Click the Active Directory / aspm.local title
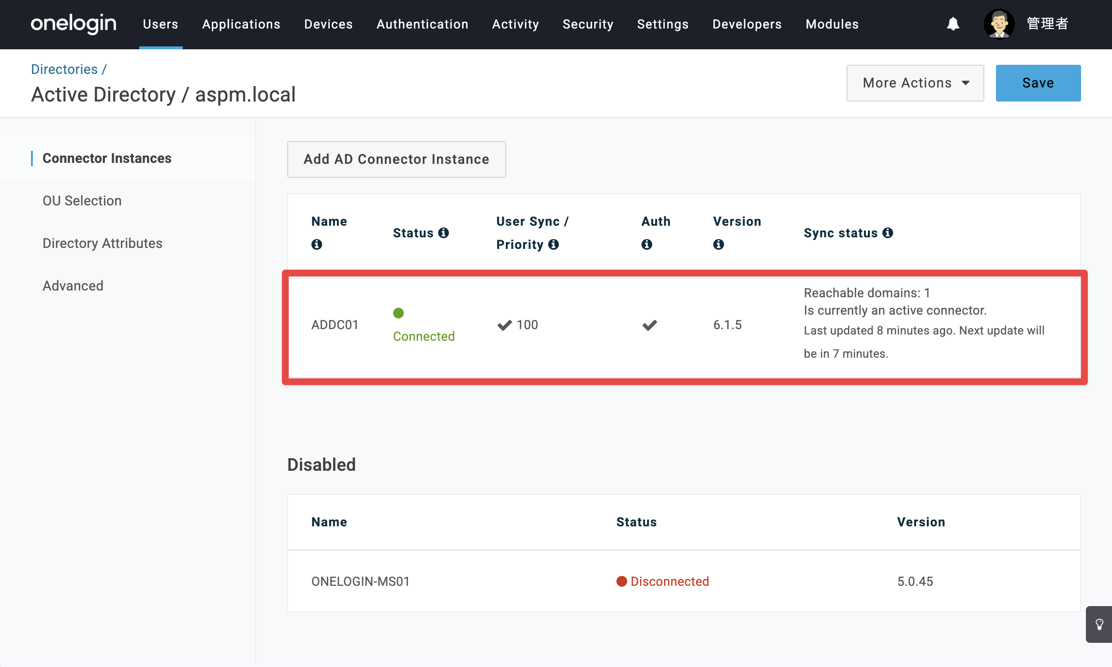 pos(163,95)
